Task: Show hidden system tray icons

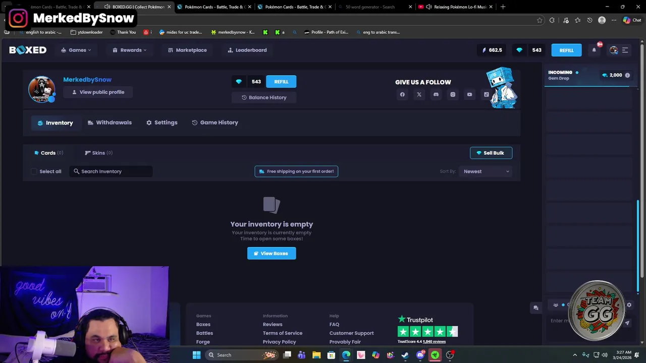Action: tap(574, 355)
